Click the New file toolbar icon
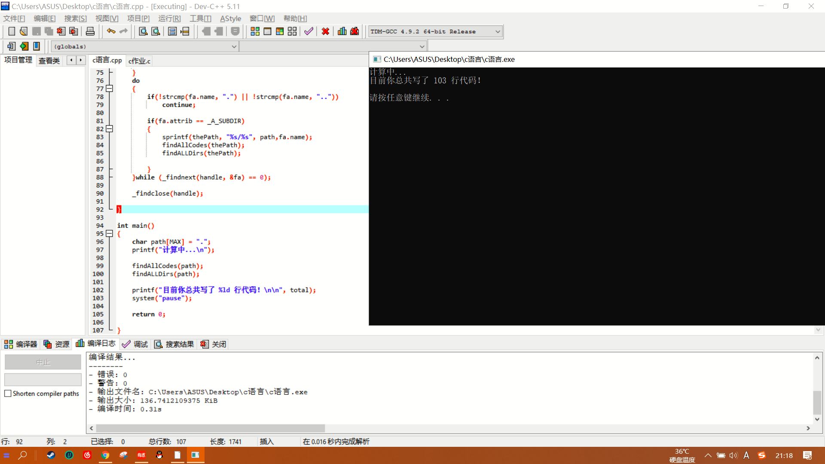825x464 pixels. point(12,31)
